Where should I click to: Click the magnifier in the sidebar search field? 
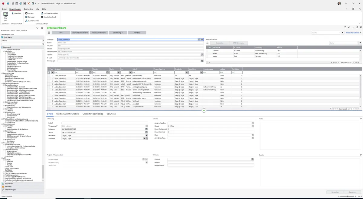click(43, 44)
